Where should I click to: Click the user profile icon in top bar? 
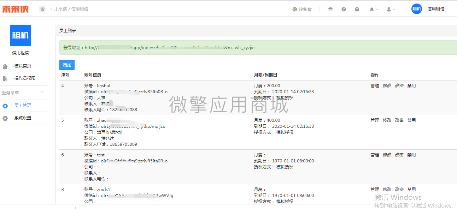pos(388,9)
